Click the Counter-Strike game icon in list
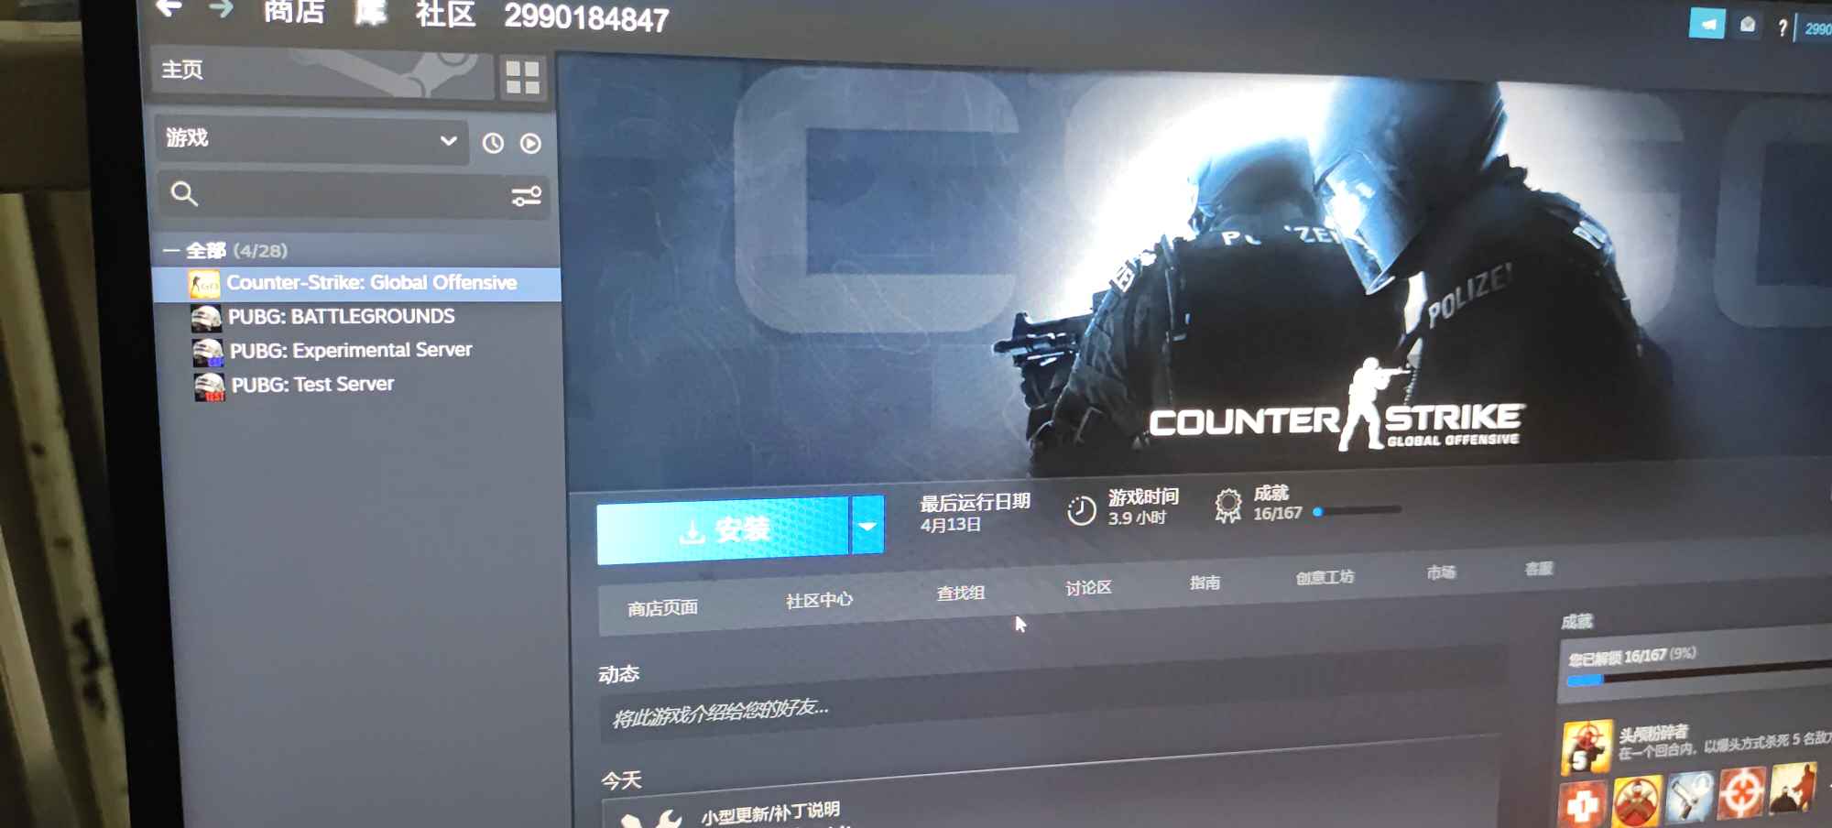The image size is (1832, 828). point(203,285)
